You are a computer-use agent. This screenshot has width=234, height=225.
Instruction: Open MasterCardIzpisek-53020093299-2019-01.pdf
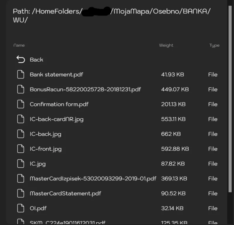coord(93,179)
